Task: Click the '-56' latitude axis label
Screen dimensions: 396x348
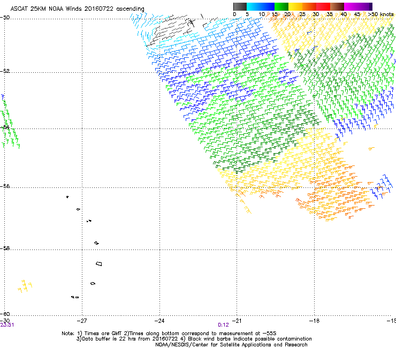Action: coord(5,186)
